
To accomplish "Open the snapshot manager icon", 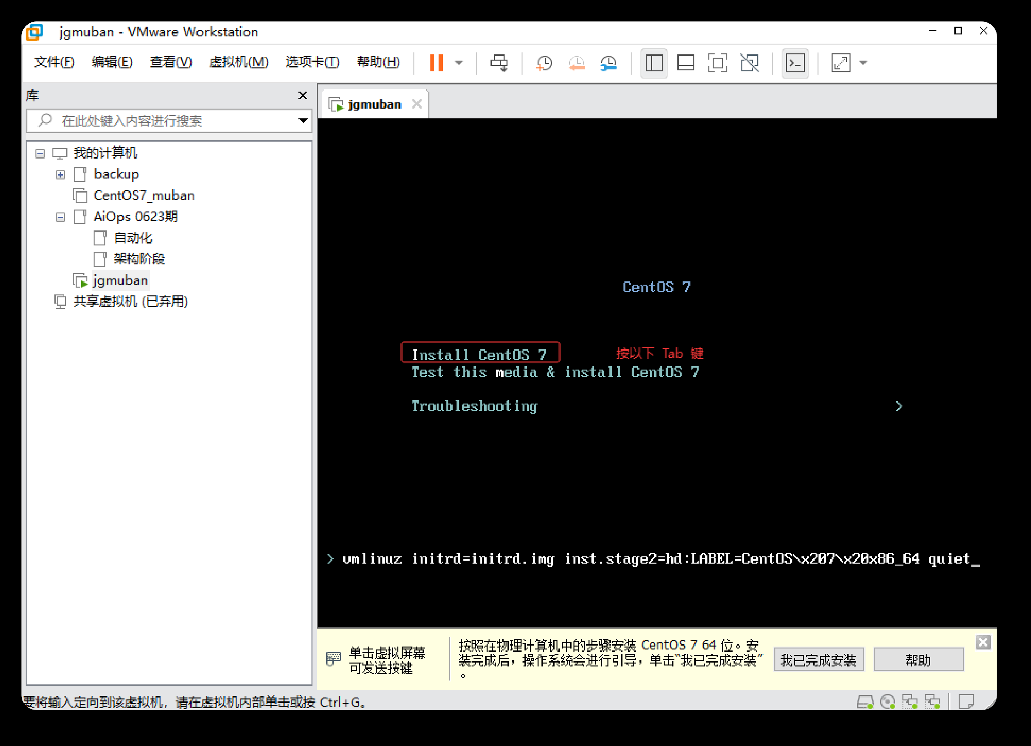I will 608,63.
